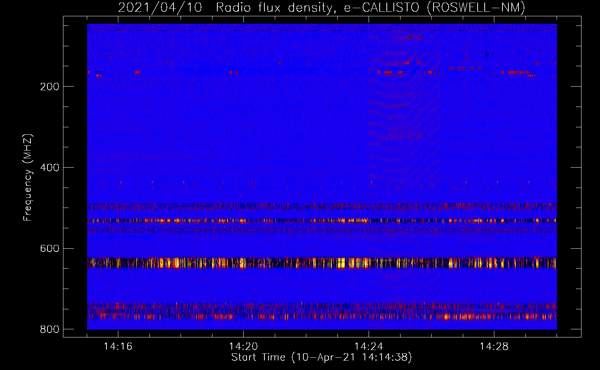Select the 400 frequency tick label

click(x=50, y=168)
